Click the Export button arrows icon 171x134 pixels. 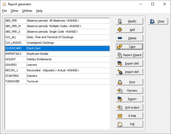[x=120, y=99]
